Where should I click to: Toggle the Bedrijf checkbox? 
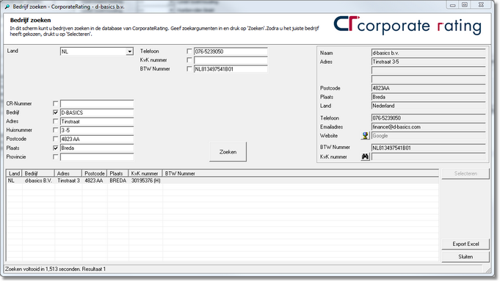pos(56,112)
